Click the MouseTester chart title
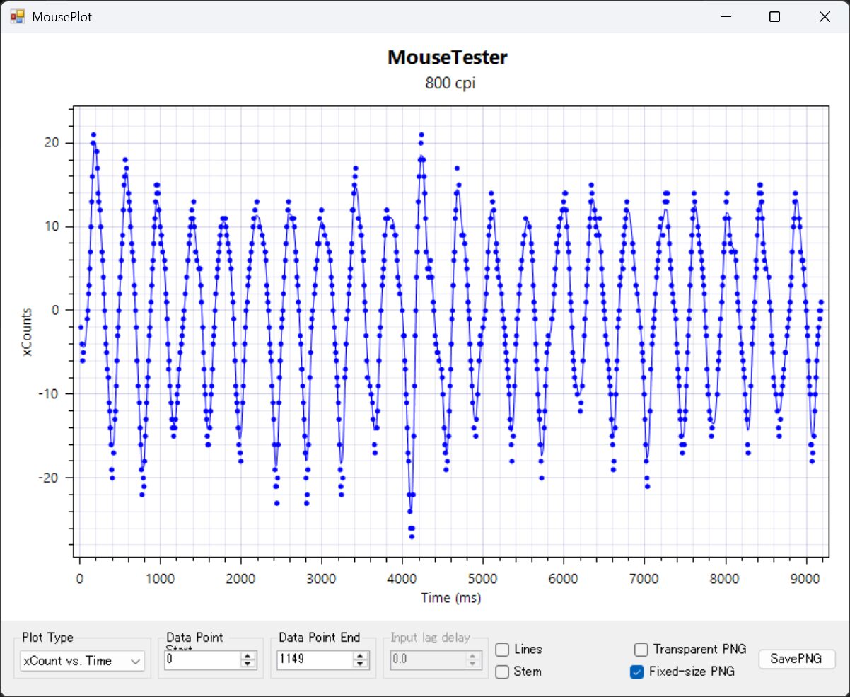The image size is (850, 697). point(447,58)
